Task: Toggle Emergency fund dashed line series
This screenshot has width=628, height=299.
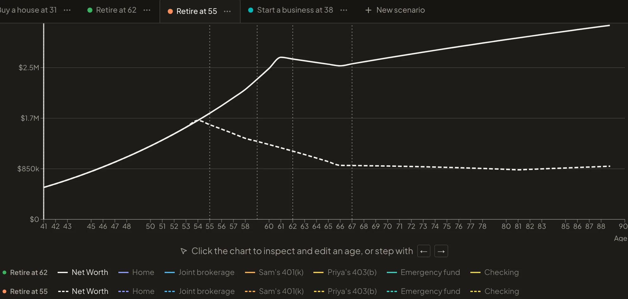Action: point(424,291)
